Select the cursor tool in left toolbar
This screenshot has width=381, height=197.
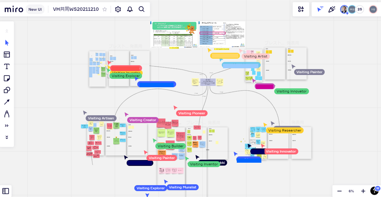(x=7, y=43)
